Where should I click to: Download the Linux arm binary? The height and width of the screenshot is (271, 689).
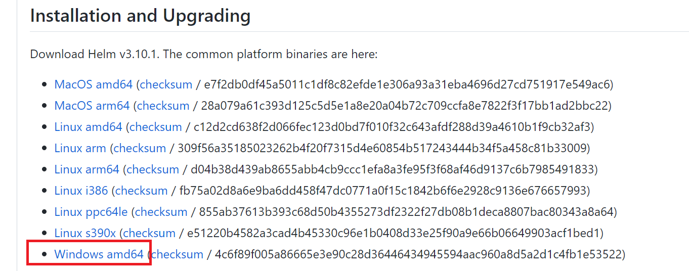coord(80,148)
